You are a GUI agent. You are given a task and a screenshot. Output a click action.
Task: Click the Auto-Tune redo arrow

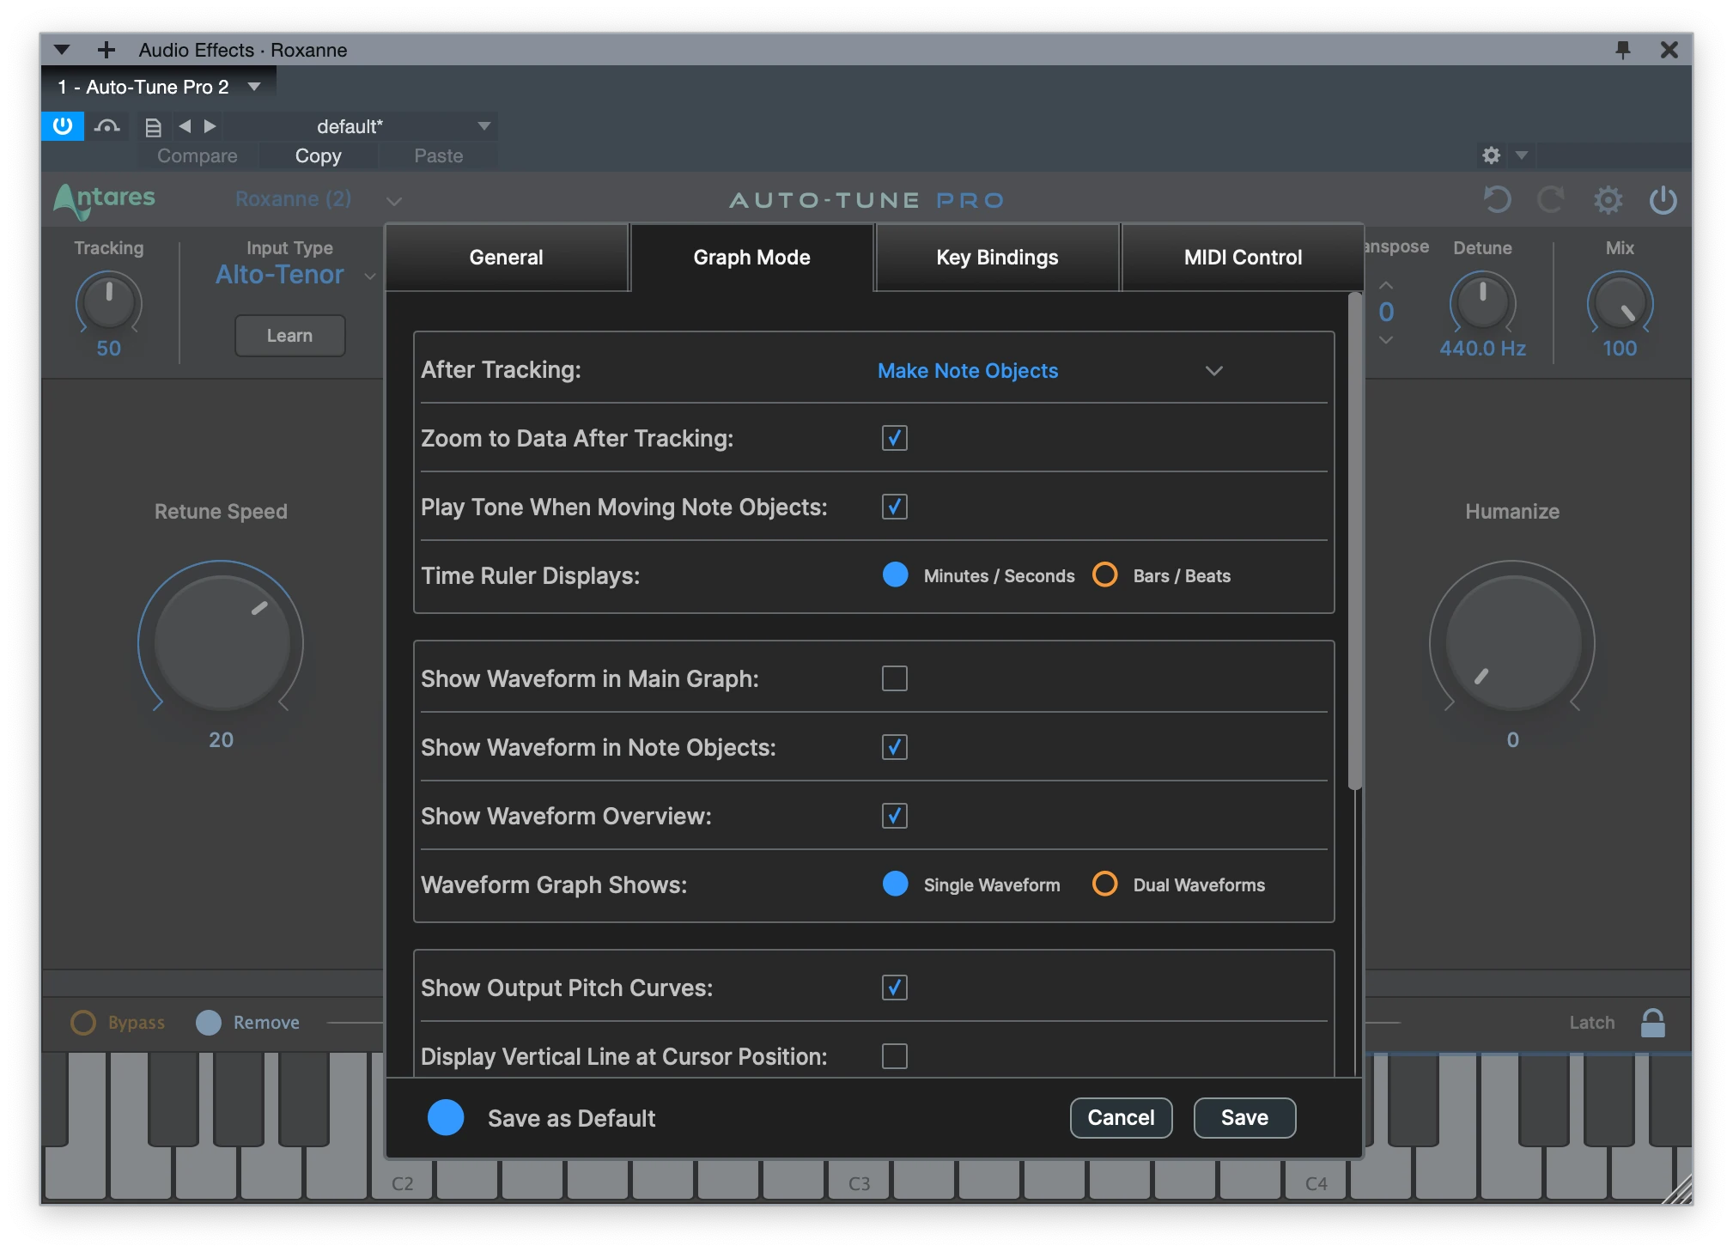1551,200
